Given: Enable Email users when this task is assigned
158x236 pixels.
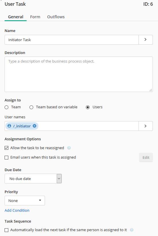Looking at the screenshot, I should tap(7, 158).
